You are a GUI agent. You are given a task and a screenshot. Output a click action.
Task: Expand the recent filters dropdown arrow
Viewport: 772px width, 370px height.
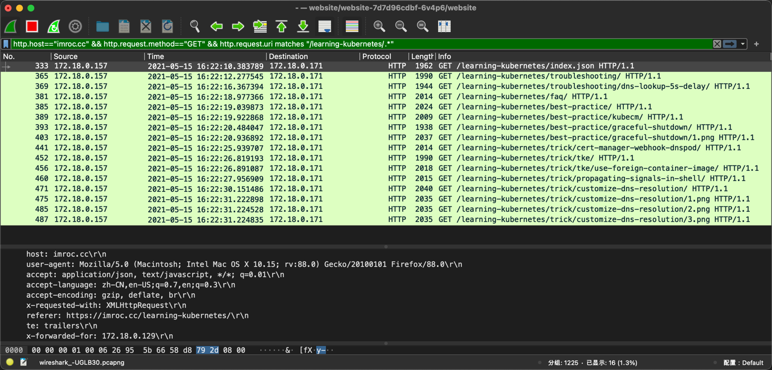(743, 44)
